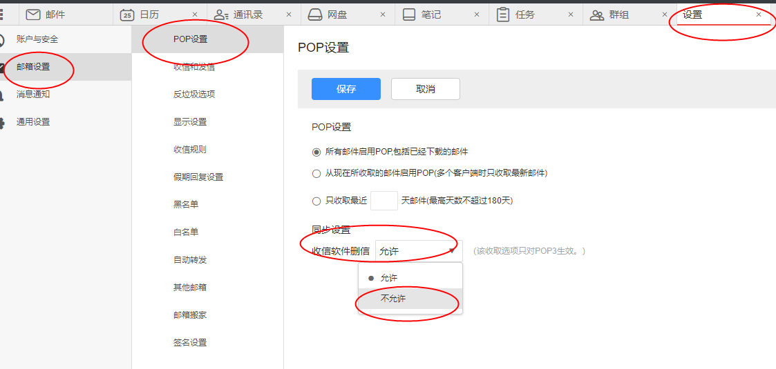Open 反垃圾选项 settings page
The image size is (776, 369).
194,94
